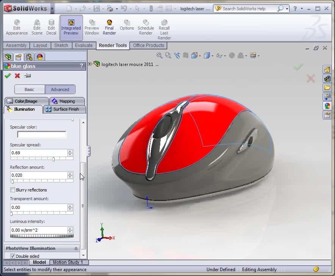Start the Final Render
Viewport: 335px width, 276px height.
[x=110, y=27]
